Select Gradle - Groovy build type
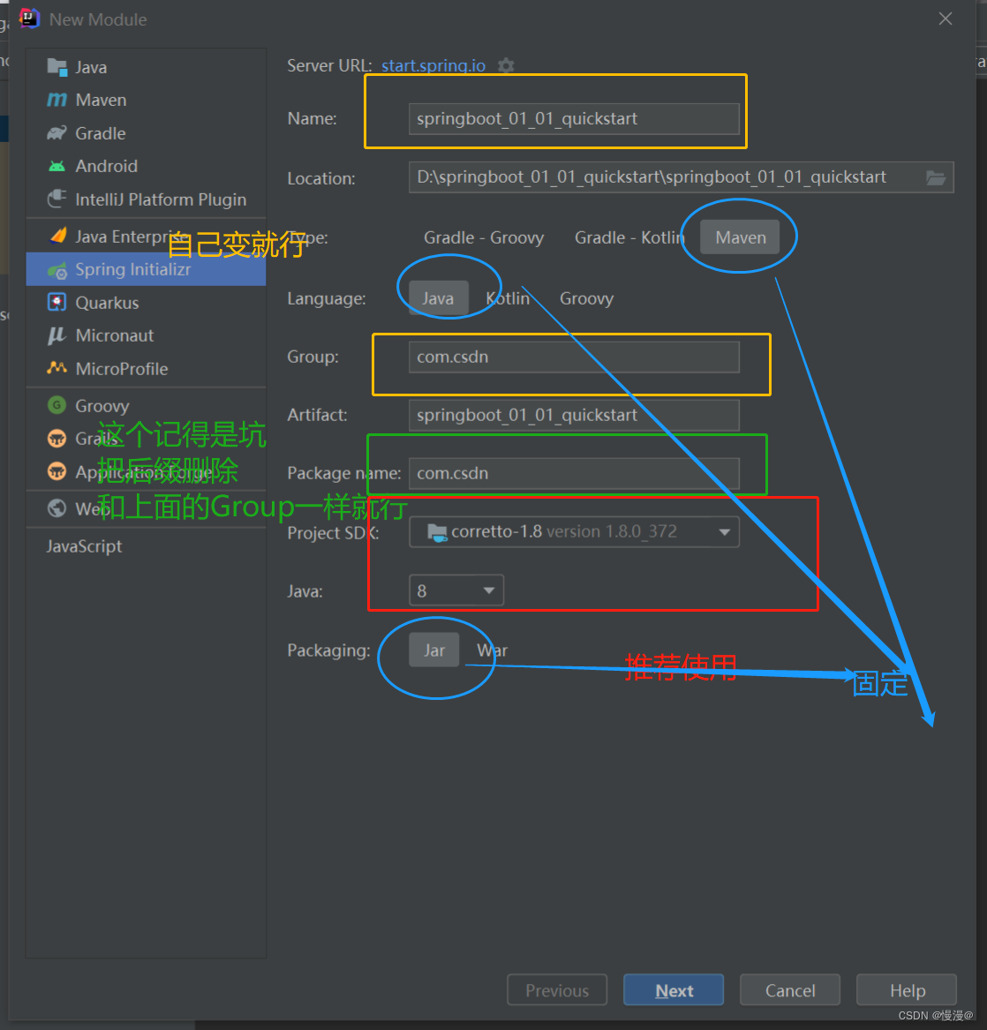Viewport: 987px width, 1030px height. pyautogui.click(x=484, y=237)
